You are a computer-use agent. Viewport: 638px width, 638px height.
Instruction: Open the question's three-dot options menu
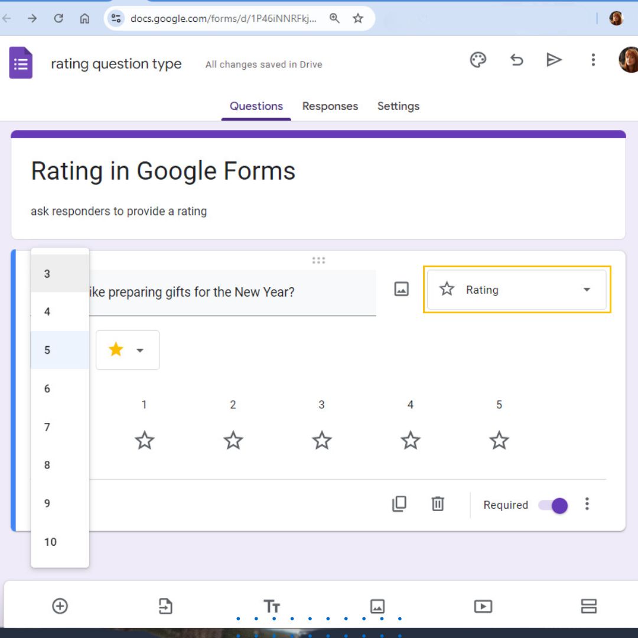pos(587,504)
